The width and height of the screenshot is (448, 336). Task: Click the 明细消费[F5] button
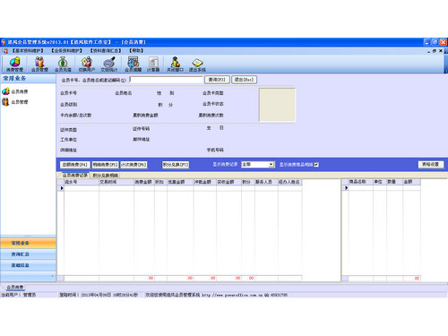coord(105,165)
